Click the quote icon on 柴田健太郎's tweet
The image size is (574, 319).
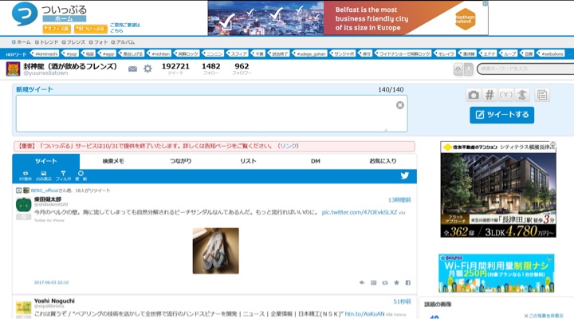373,282
